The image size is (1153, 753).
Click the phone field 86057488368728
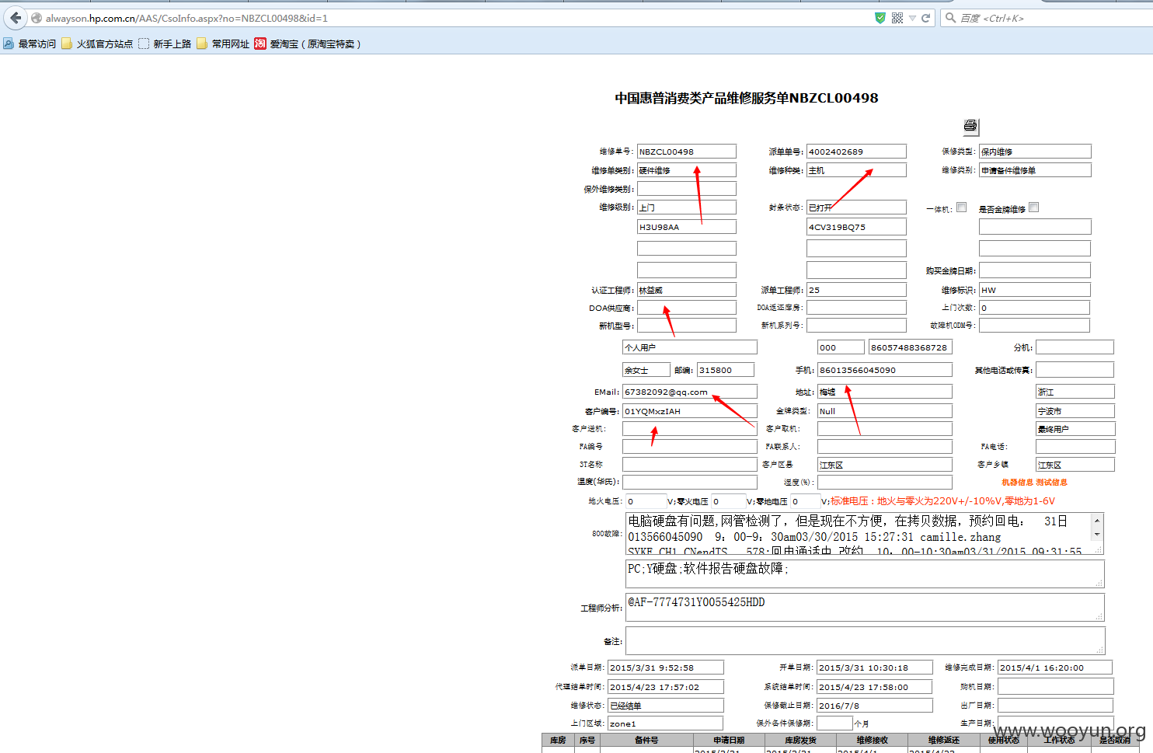[911, 347]
